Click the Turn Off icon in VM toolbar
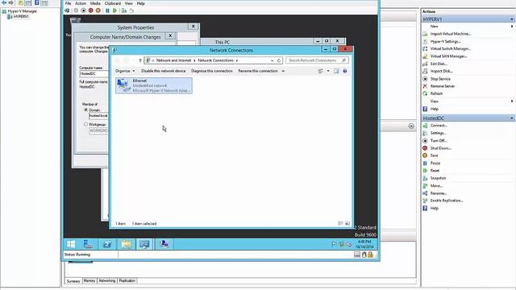This screenshot has height=290, width=516. (x=83, y=10)
